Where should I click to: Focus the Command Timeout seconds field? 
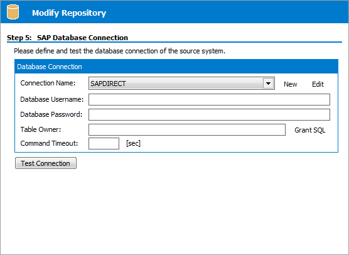point(104,143)
